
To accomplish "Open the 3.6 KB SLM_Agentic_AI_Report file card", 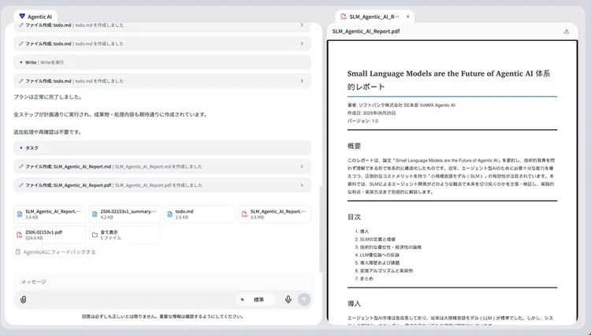I will click(50, 214).
